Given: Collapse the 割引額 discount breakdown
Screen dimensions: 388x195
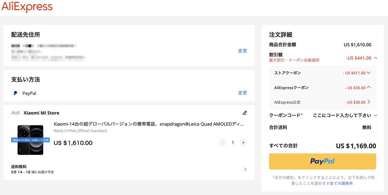Looking at the screenshot, I should coord(376,58).
